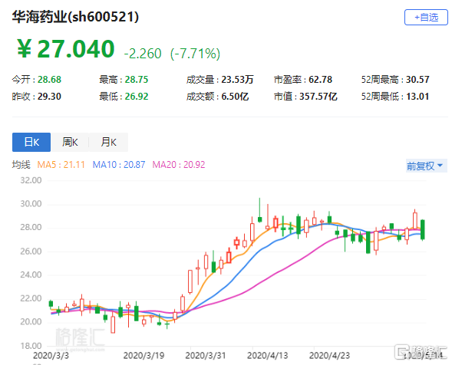Click the 市盈率 value 62.78

click(320, 80)
